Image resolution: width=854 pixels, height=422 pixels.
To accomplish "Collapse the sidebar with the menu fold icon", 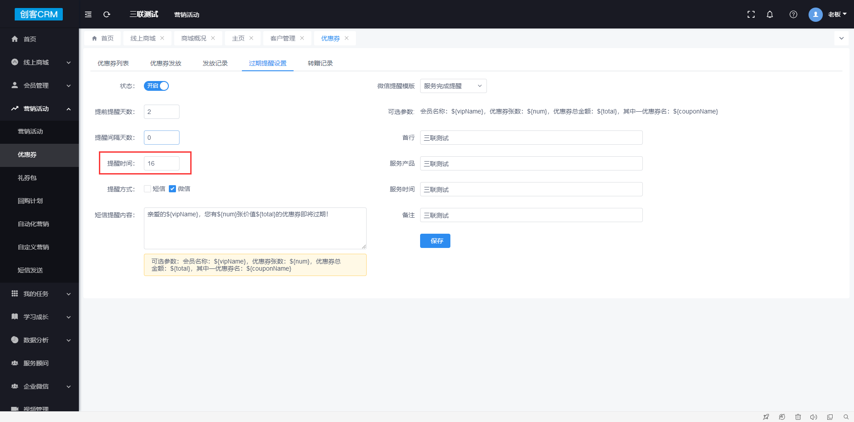I will [x=88, y=14].
